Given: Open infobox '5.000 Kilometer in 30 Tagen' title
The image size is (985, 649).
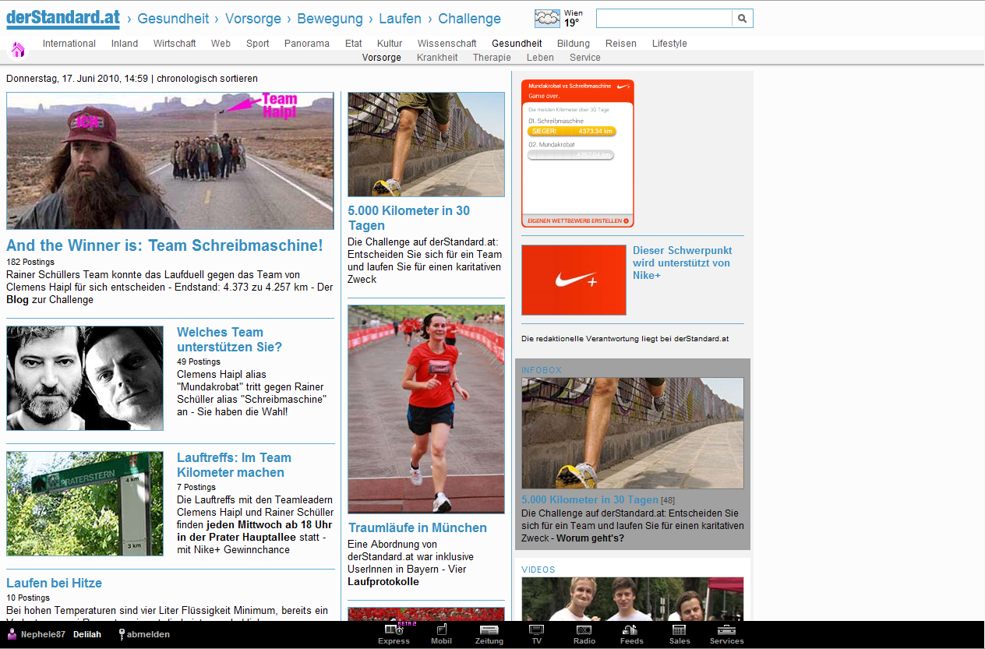Looking at the screenshot, I should [x=590, y=500].
